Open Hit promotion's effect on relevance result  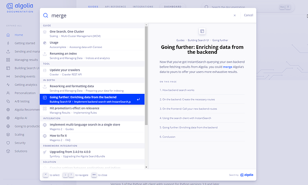click(92, 110)
